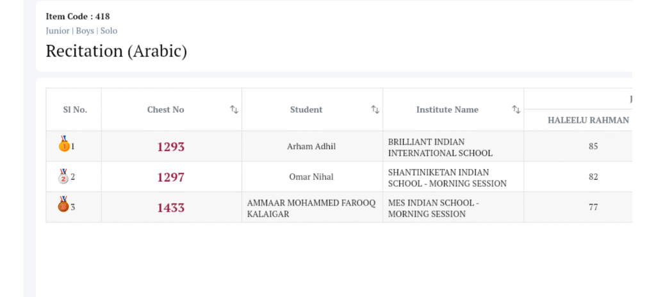Click student name Omar Nihal
The height and width of the screenshot is (297, 656).
click(311, 177)
